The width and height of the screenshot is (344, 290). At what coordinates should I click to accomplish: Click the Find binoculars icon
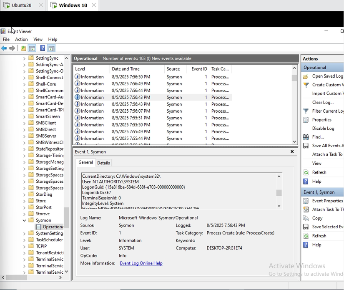tap(306, 137)
